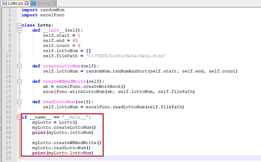
Task: Collapse the __init__ method fold marker
Action: 19,30
